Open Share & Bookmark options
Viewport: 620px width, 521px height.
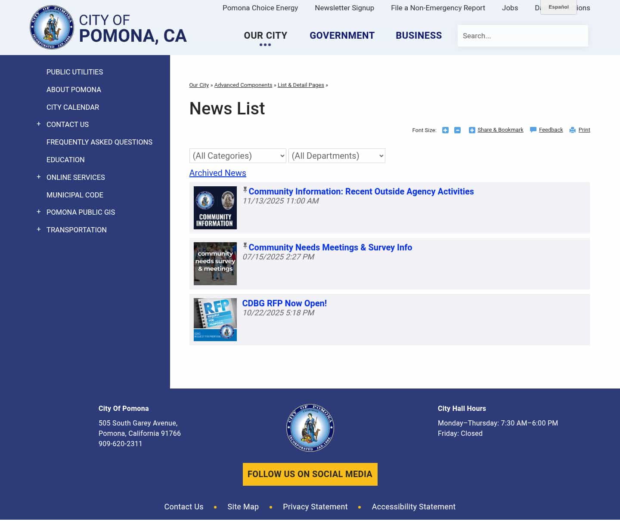tap(496, 129)
